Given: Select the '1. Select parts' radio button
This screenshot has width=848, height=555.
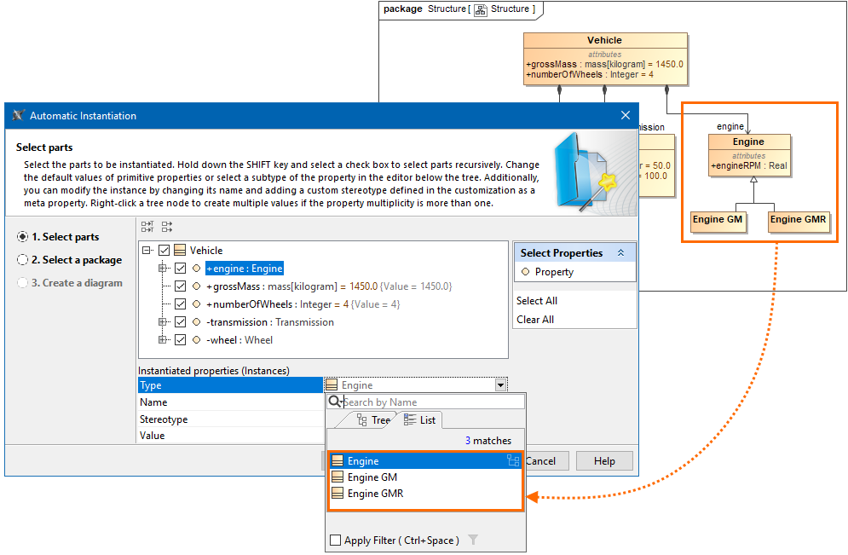Looking at the screenshot, I should coord(22,237).
